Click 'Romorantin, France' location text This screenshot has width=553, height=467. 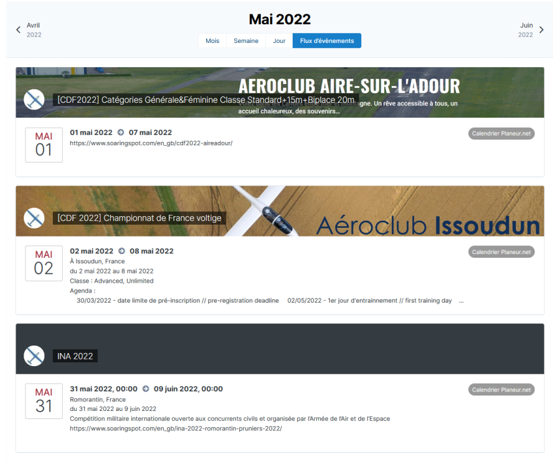[x=98, y=399]
